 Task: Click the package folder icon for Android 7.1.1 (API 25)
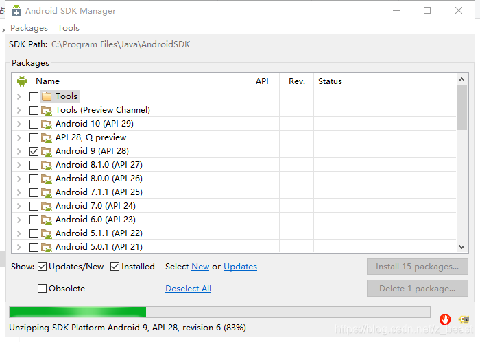point(47,193)
